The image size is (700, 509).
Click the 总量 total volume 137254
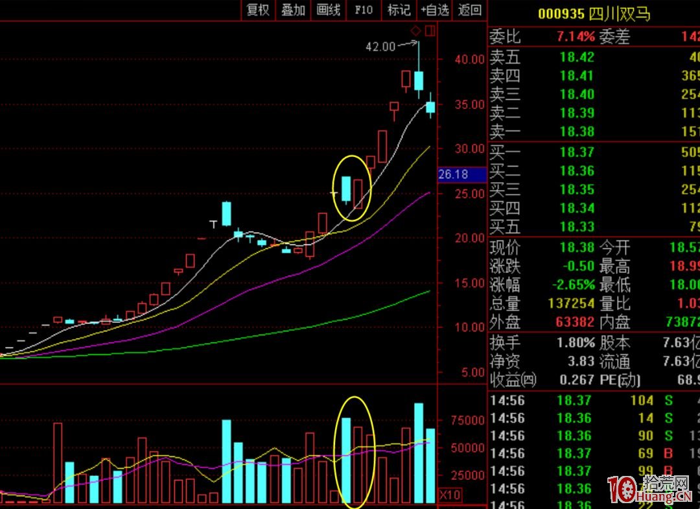[x=571, y=303]
